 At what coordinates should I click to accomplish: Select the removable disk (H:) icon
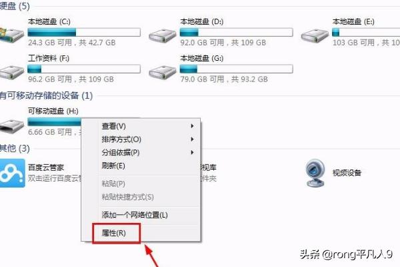[x=11, y=126]
